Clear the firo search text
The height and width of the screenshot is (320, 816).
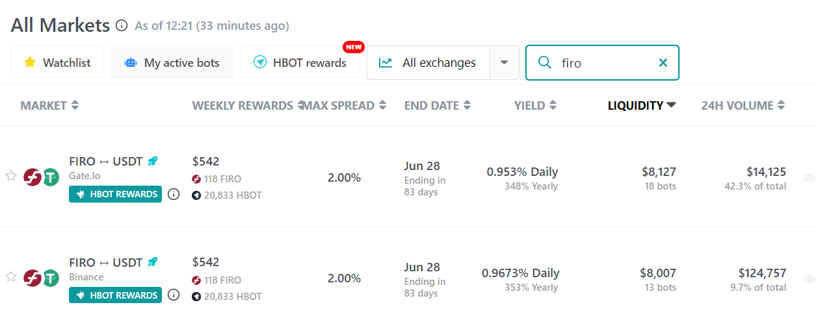(x=663, y=63)
